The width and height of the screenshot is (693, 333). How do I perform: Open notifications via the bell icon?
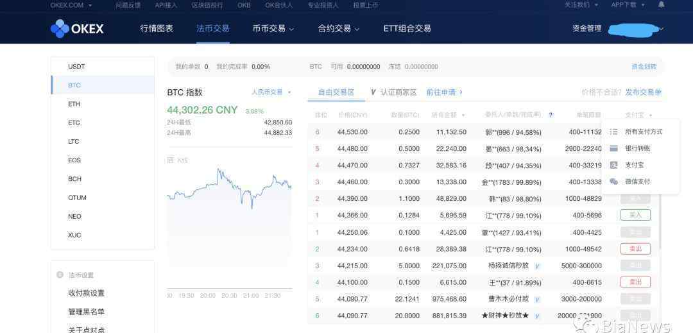661,5
